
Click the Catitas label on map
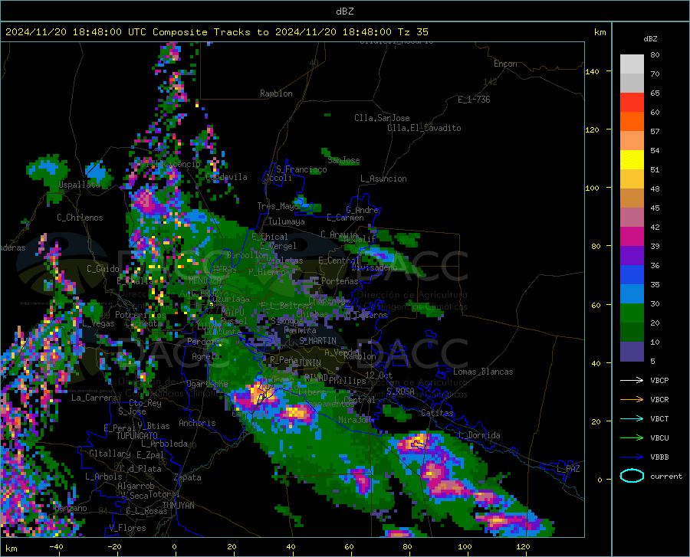(x=437, y=413)
